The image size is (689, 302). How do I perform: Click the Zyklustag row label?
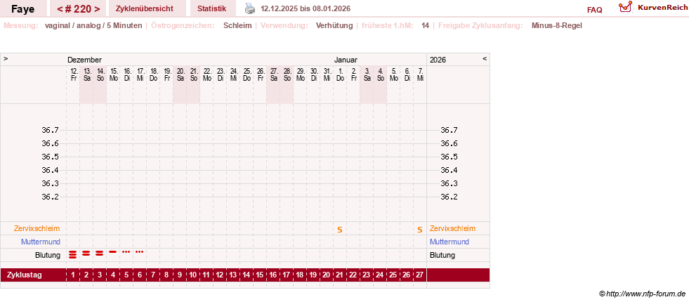pyautogui.click(x=25, y=275)
